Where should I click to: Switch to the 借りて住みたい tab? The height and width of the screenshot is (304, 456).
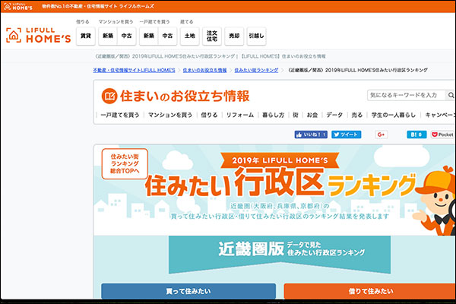click(x=369, y=291)
